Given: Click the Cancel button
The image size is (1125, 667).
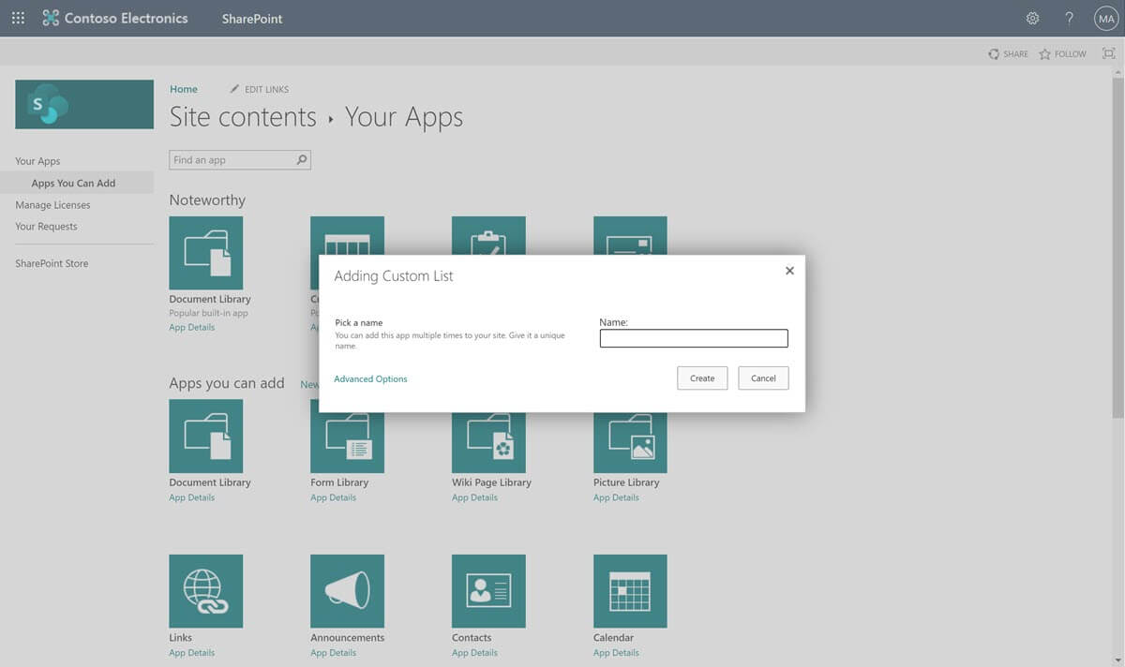Looking at the screenshot, I should [763, 378].
